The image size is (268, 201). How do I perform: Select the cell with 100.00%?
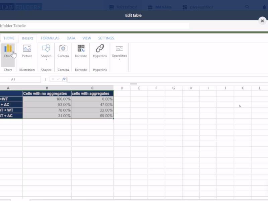(47, 99)
